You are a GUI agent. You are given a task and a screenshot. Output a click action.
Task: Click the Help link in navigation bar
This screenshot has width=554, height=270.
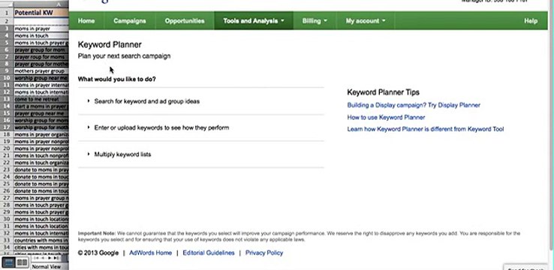coord(531,21)
